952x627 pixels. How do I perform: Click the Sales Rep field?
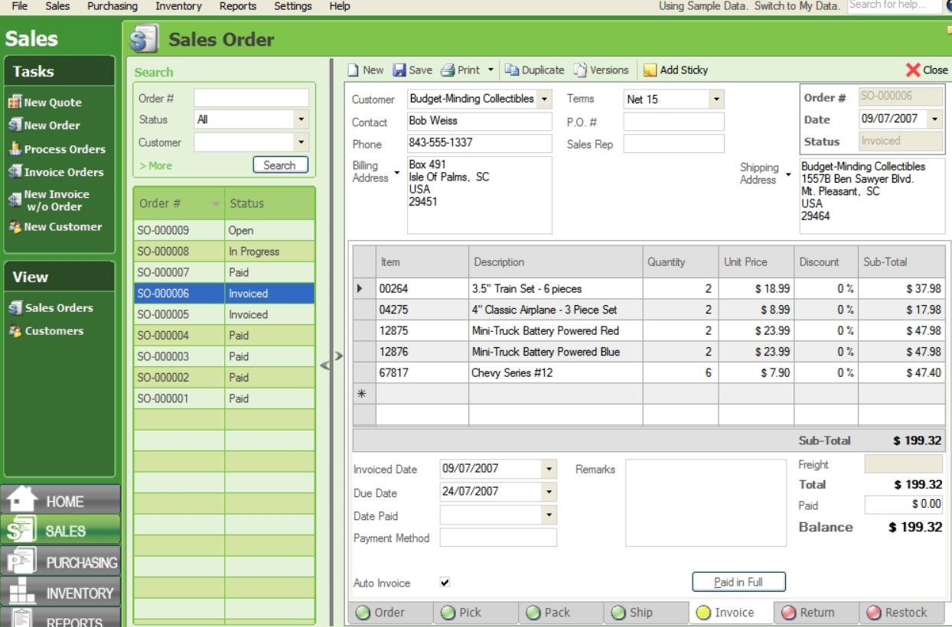click(x=673, y=144)
